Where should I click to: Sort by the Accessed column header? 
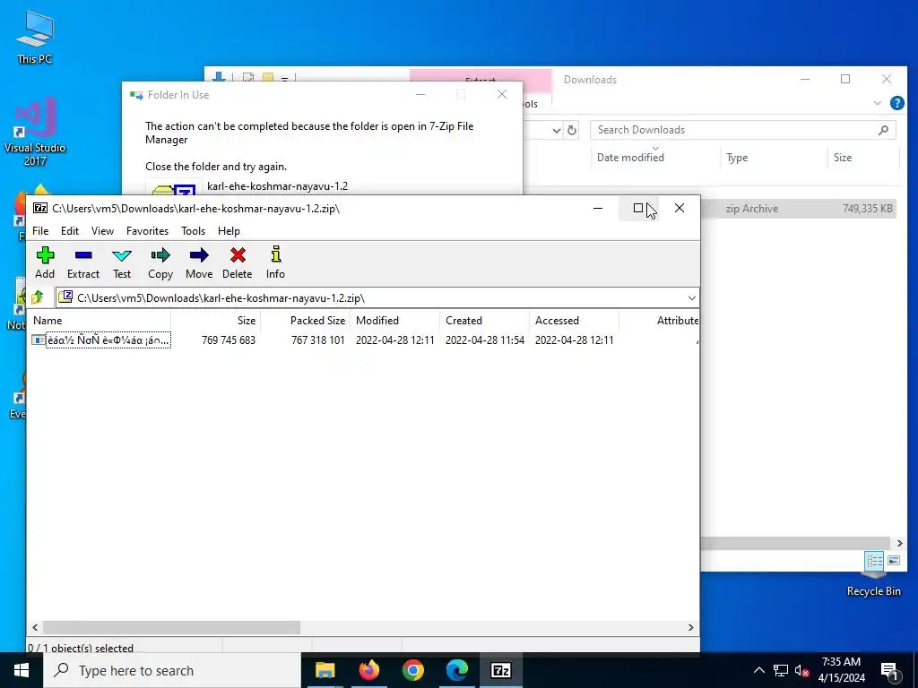pos(574,321)
